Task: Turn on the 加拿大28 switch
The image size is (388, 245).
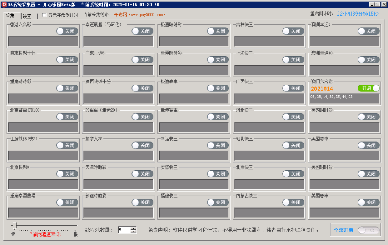Action: [x=142, y=145]
